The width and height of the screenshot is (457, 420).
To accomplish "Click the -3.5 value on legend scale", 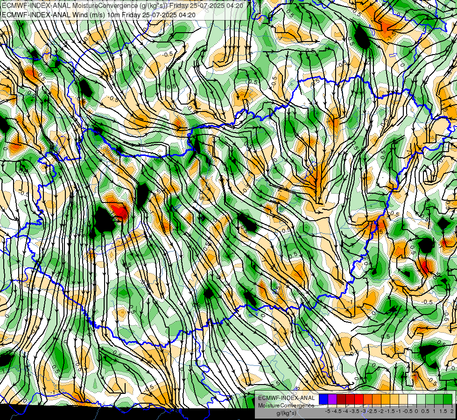I will pyautogui.click(x=355, y=411).
